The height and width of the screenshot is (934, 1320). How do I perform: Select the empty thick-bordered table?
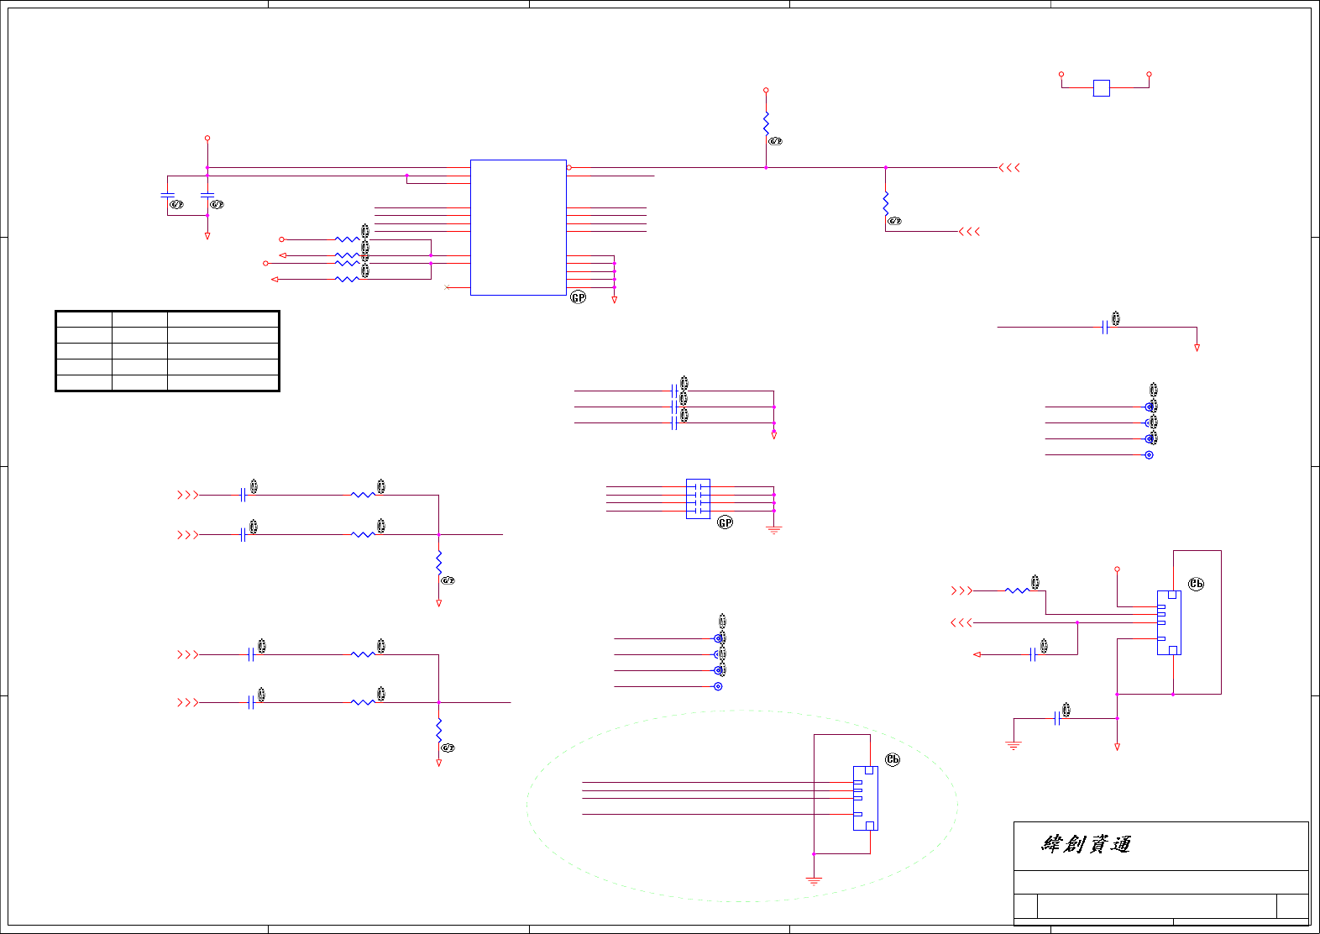(x=167, y=351)
